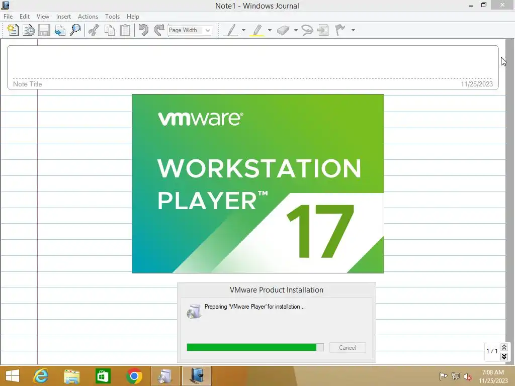The width and height of the screenshot is (515, 386).
Task: Open the Help menu
Action: coord(133,17)
